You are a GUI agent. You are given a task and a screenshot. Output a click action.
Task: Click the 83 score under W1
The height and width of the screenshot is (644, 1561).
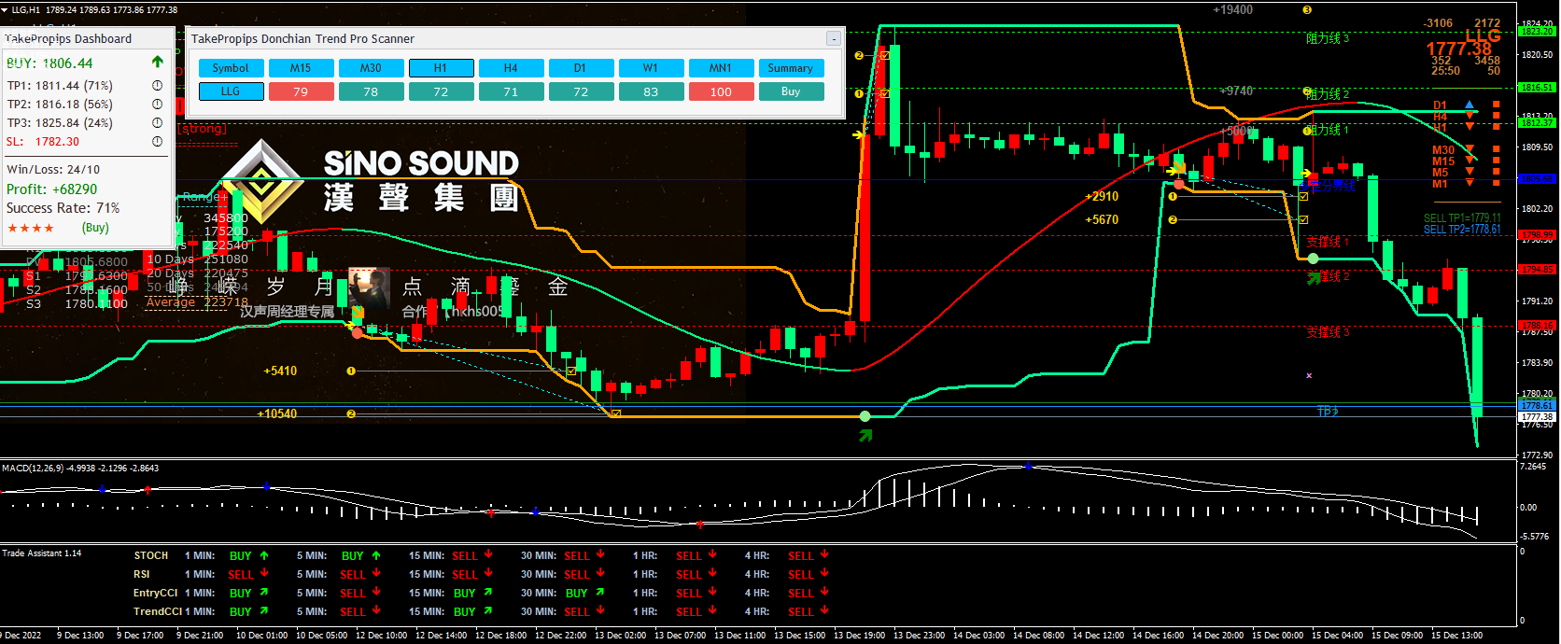coord(651,91)
